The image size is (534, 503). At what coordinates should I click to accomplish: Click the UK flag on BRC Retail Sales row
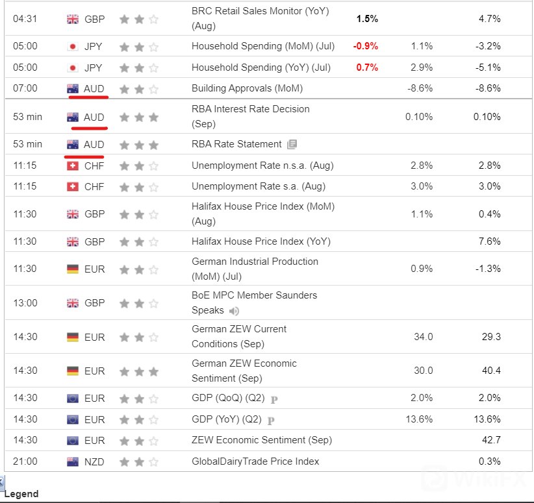(x=73, y=19)
